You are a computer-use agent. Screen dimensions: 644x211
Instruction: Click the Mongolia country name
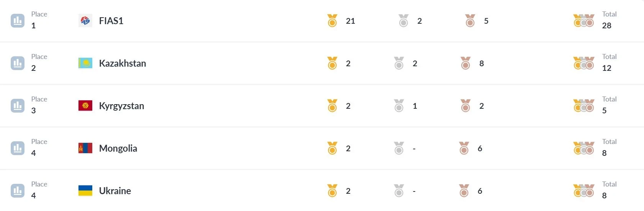coord(118,148)
